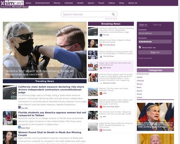This screenshot has width=180, height=144.
Task: Open the California ballot measure trending headline
Action: (51, 90)
